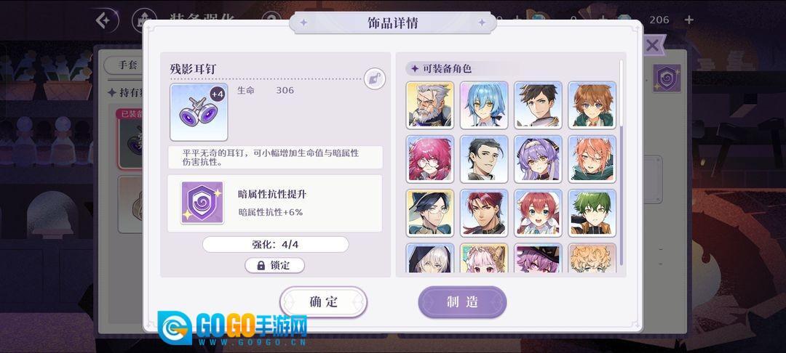Close the background panel with the X
Screen dimensions: 786x353
[652, 46]
